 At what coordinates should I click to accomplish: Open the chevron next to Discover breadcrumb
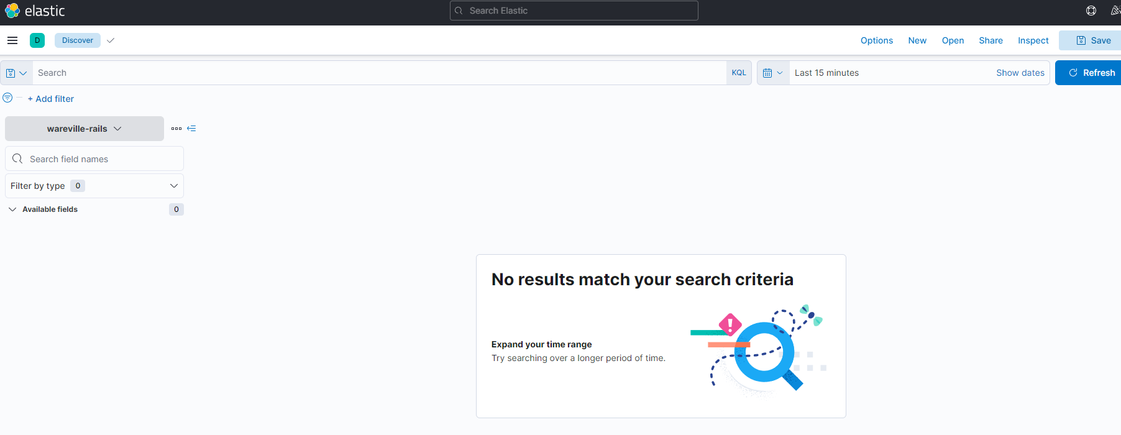click(x=111, y=40)
